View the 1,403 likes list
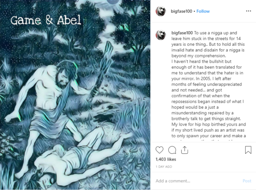 click(x=166, y=159)
